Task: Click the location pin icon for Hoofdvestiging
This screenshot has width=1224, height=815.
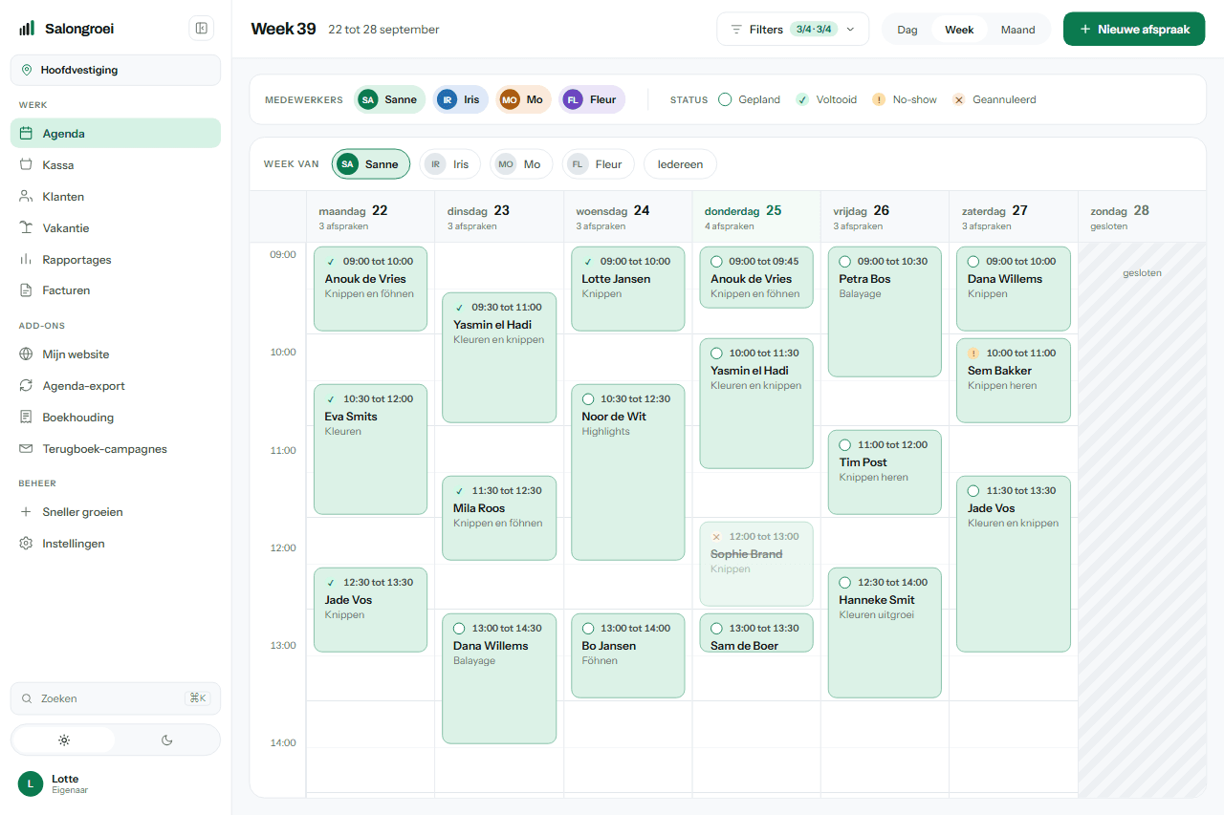Action: (x=27, y=70)
